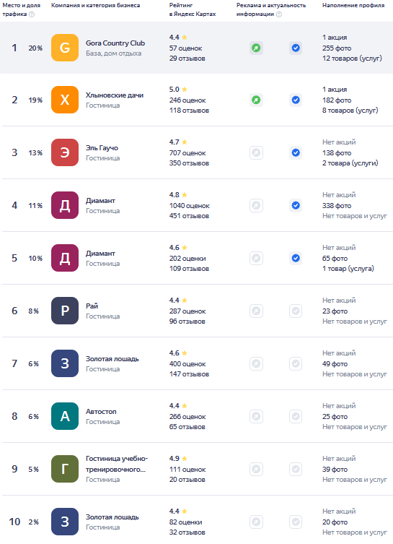
Task: Click the green advertising icon for Хлыновские дачи
Action: tap(256, 100)
